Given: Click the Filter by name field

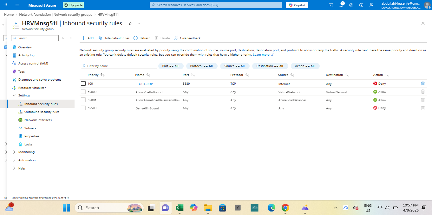Looking at the screenshot, I should point(119,66).
